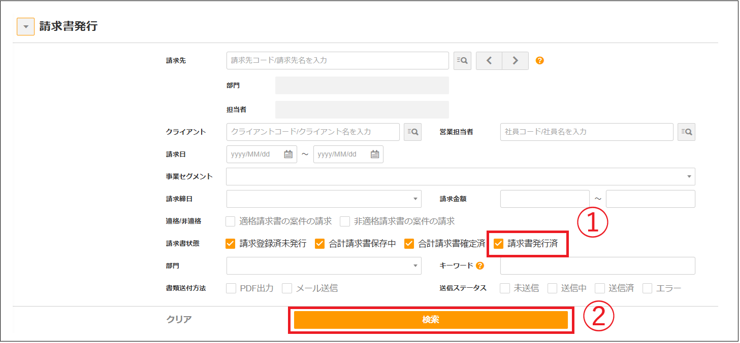Viewport: 740px width, 343px height.
Task: Click the クリア link
Action: 179,320
